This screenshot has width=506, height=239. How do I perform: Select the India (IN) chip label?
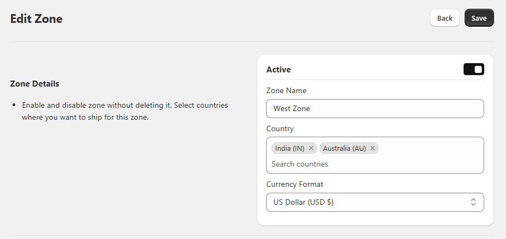pos(290,148)
